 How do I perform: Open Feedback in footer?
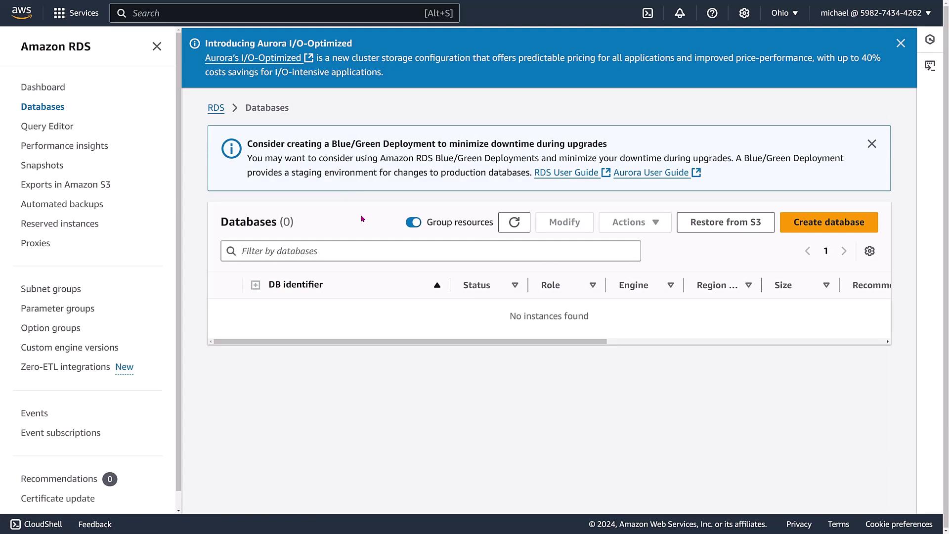tap(95, 524)
